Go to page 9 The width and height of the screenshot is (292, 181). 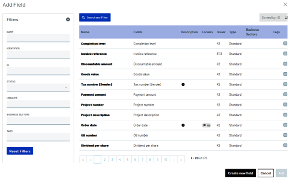(x=157, y=160)
